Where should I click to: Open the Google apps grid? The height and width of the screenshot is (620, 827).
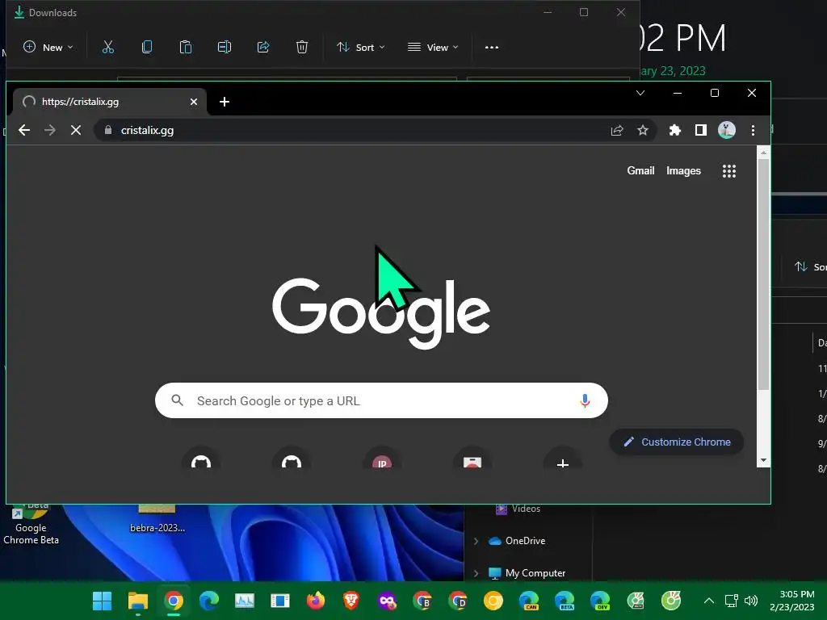729,171
